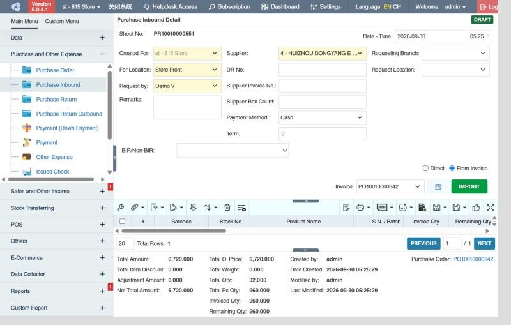Open the PO10010000342 purchase order link
This screenshot has width=511, height=325.
(473, 259)
